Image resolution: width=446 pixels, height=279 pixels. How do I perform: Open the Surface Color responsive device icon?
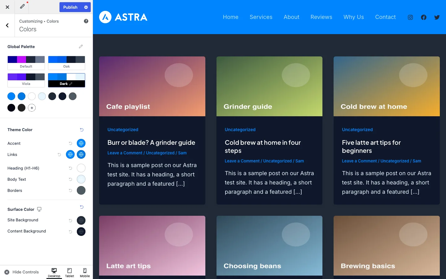click(x=39, y=209)
